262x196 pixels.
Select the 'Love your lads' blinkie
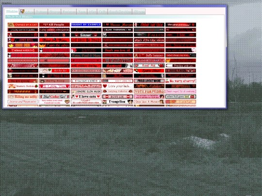(117, 86)
